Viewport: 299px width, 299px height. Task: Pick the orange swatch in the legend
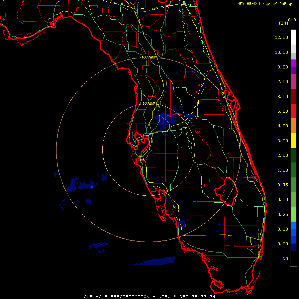coord(293,126)
